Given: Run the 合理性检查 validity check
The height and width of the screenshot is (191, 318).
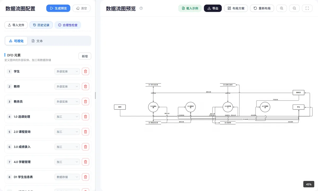Looking at the screenshot, I should tap(68, 25).
